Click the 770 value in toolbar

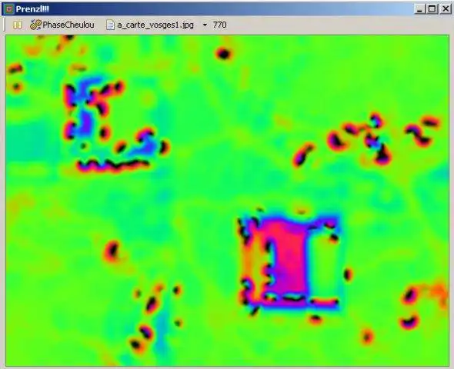219,25
